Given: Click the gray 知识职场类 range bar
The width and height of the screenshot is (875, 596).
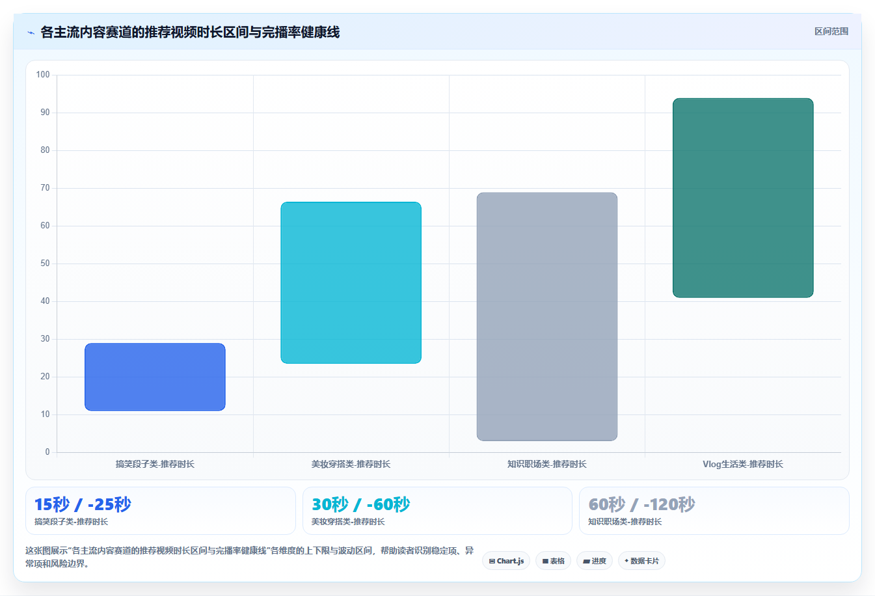Looking at the screenshot, I should (x=547, y=316).
